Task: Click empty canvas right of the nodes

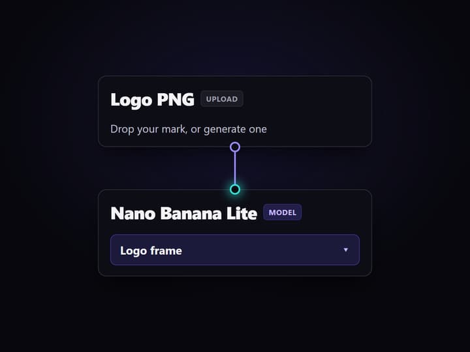Action: 421,176
